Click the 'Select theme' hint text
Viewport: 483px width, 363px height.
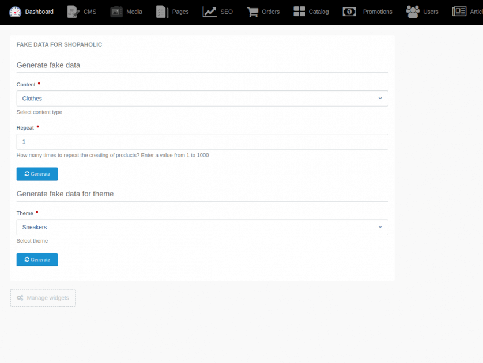tap(32, 241)
